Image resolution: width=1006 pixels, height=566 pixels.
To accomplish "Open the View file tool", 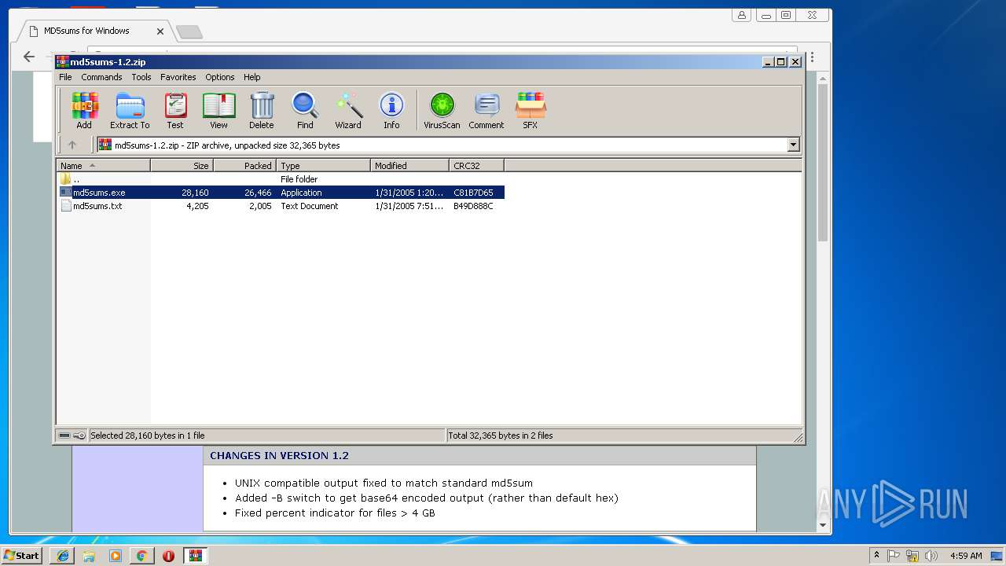I will (218, 110).
